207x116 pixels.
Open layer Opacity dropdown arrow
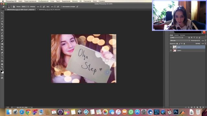[205, 41]
